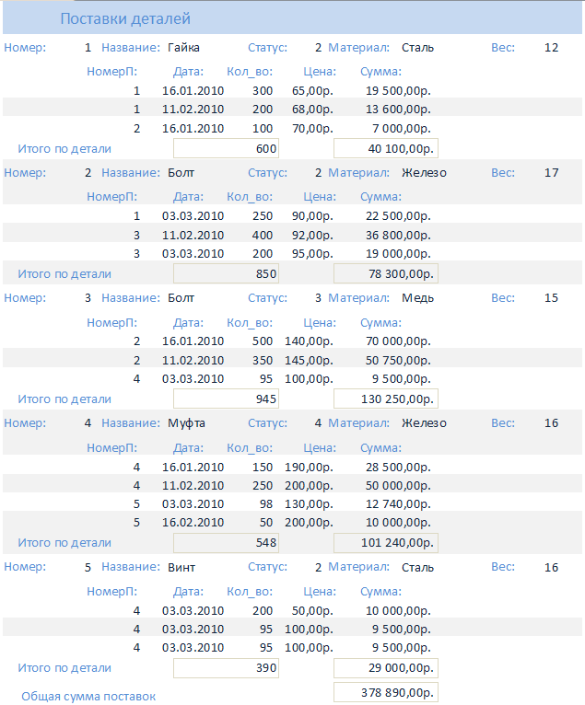Viewport: 585px width, 705px height.
Task: Click the total sum field 29 000,00р.
Action: [385, 668]
